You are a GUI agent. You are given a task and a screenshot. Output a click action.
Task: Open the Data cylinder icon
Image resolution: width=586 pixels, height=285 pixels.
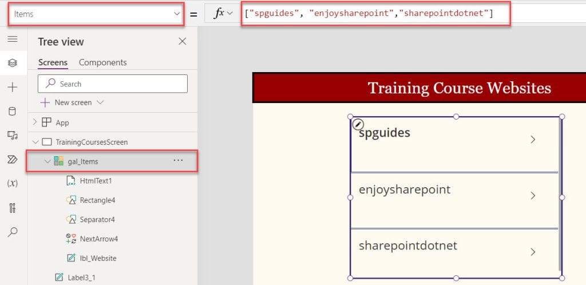coord(13,112)
